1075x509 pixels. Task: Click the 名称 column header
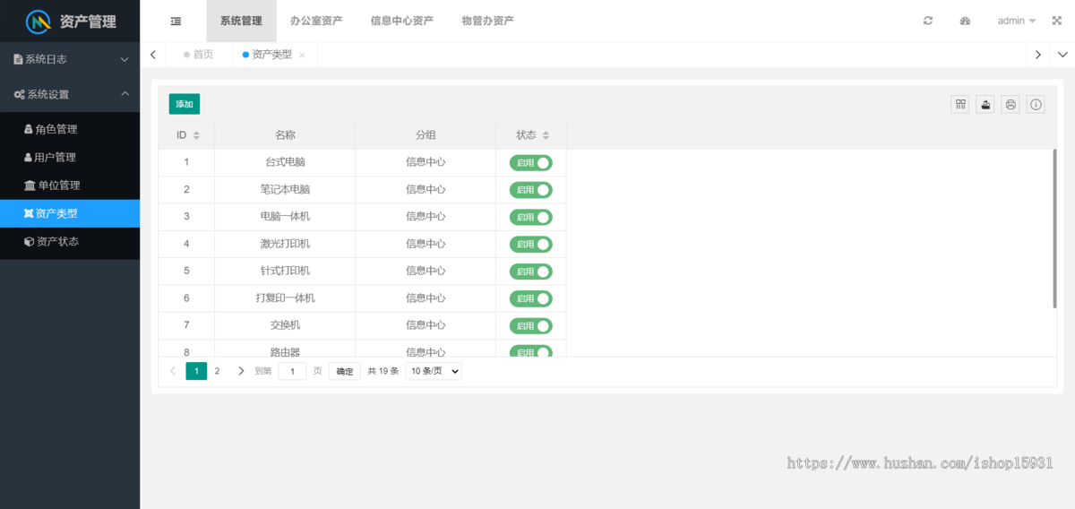tap(285, 135)
